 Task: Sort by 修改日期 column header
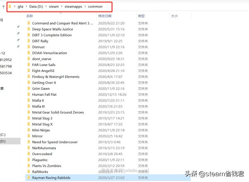click(x=105, y=16)
